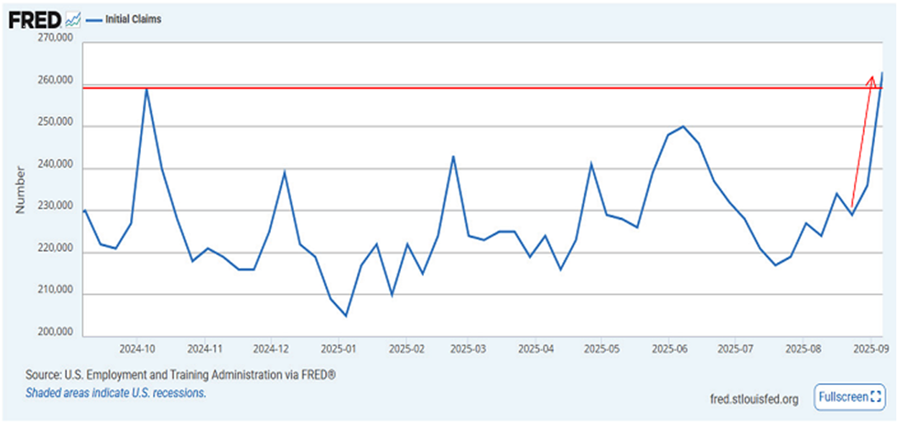The image size is (898, 424).
Task: Click the October 2024 peak data point
Action: pos(147,88)
